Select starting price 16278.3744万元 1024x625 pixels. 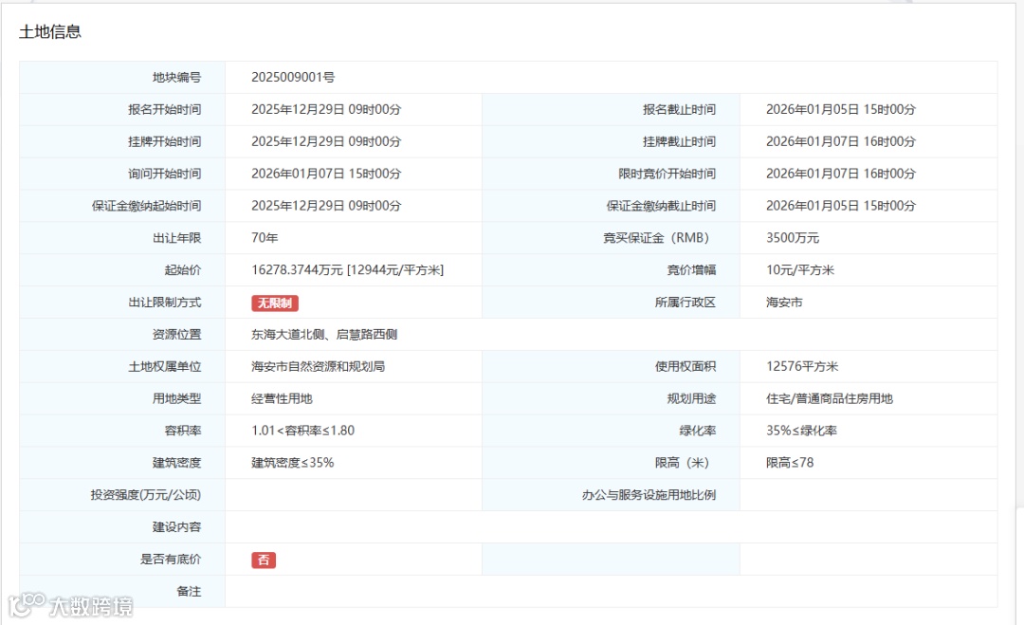tap(297, 269)
